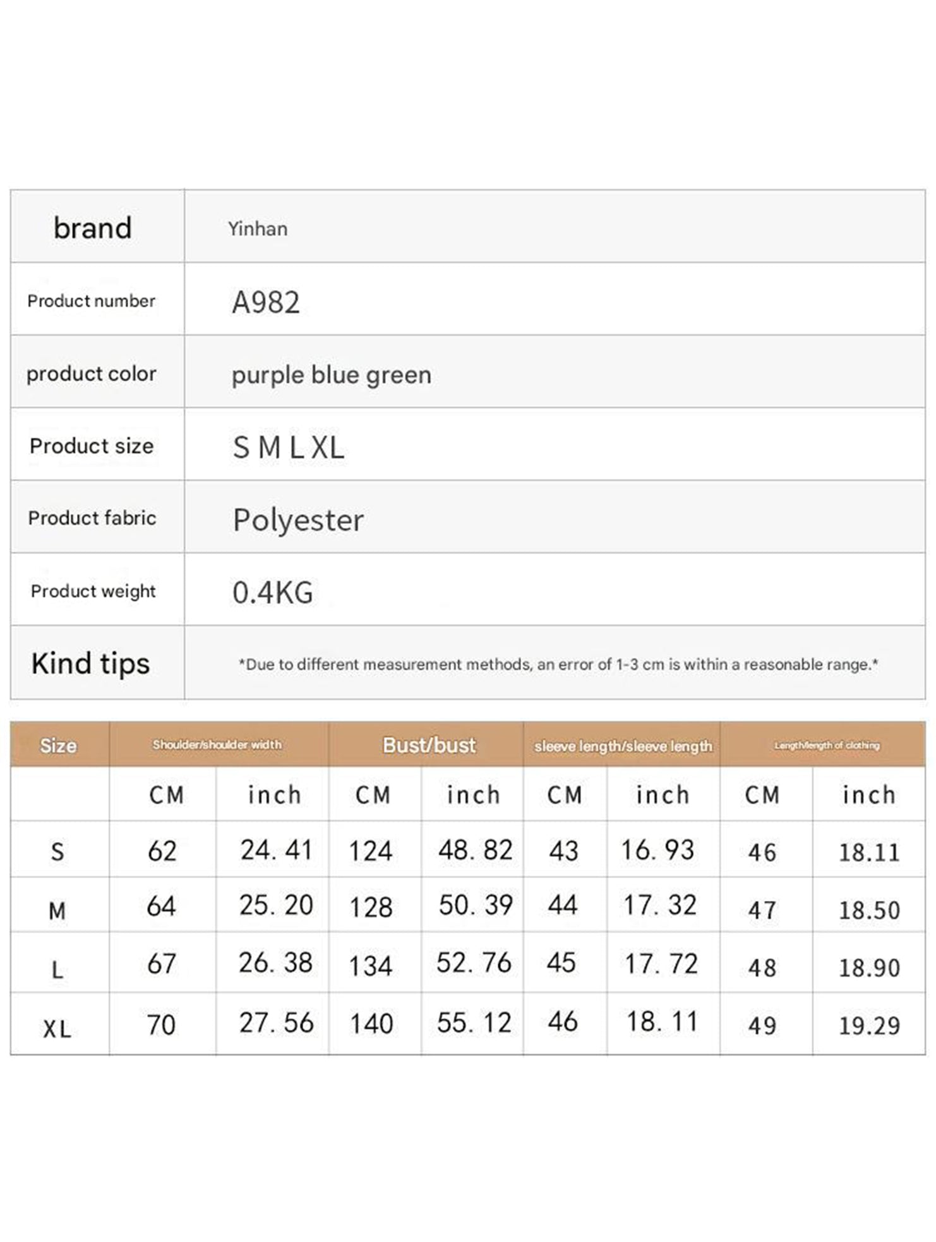
Task: Click the S M L XL size value
Action: 289,448
